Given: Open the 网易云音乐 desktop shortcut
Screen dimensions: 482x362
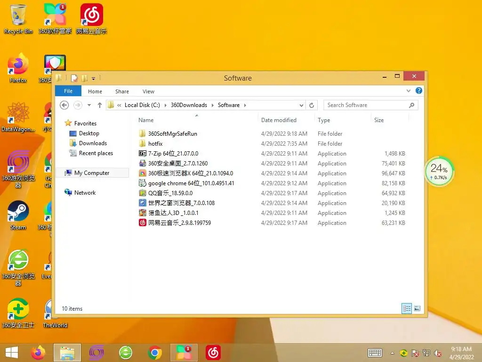Looking at the screenshot, I should point(91,19).
